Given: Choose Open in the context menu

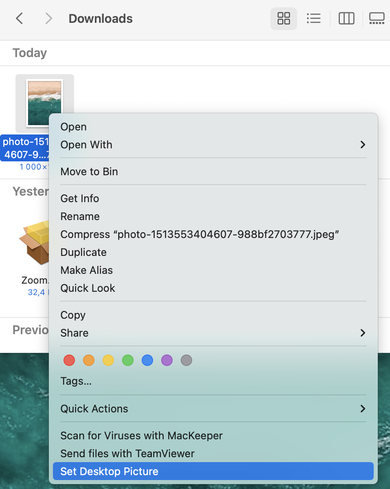Looking at the screenshot, I should pyautogui.click(x=213, y=127).
